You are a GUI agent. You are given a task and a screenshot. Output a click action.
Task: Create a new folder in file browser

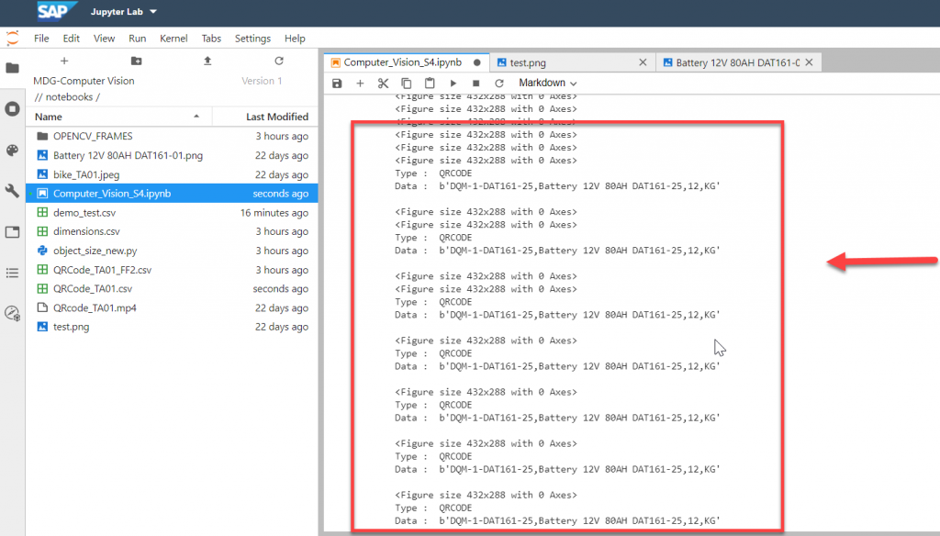tap(136, 61)
